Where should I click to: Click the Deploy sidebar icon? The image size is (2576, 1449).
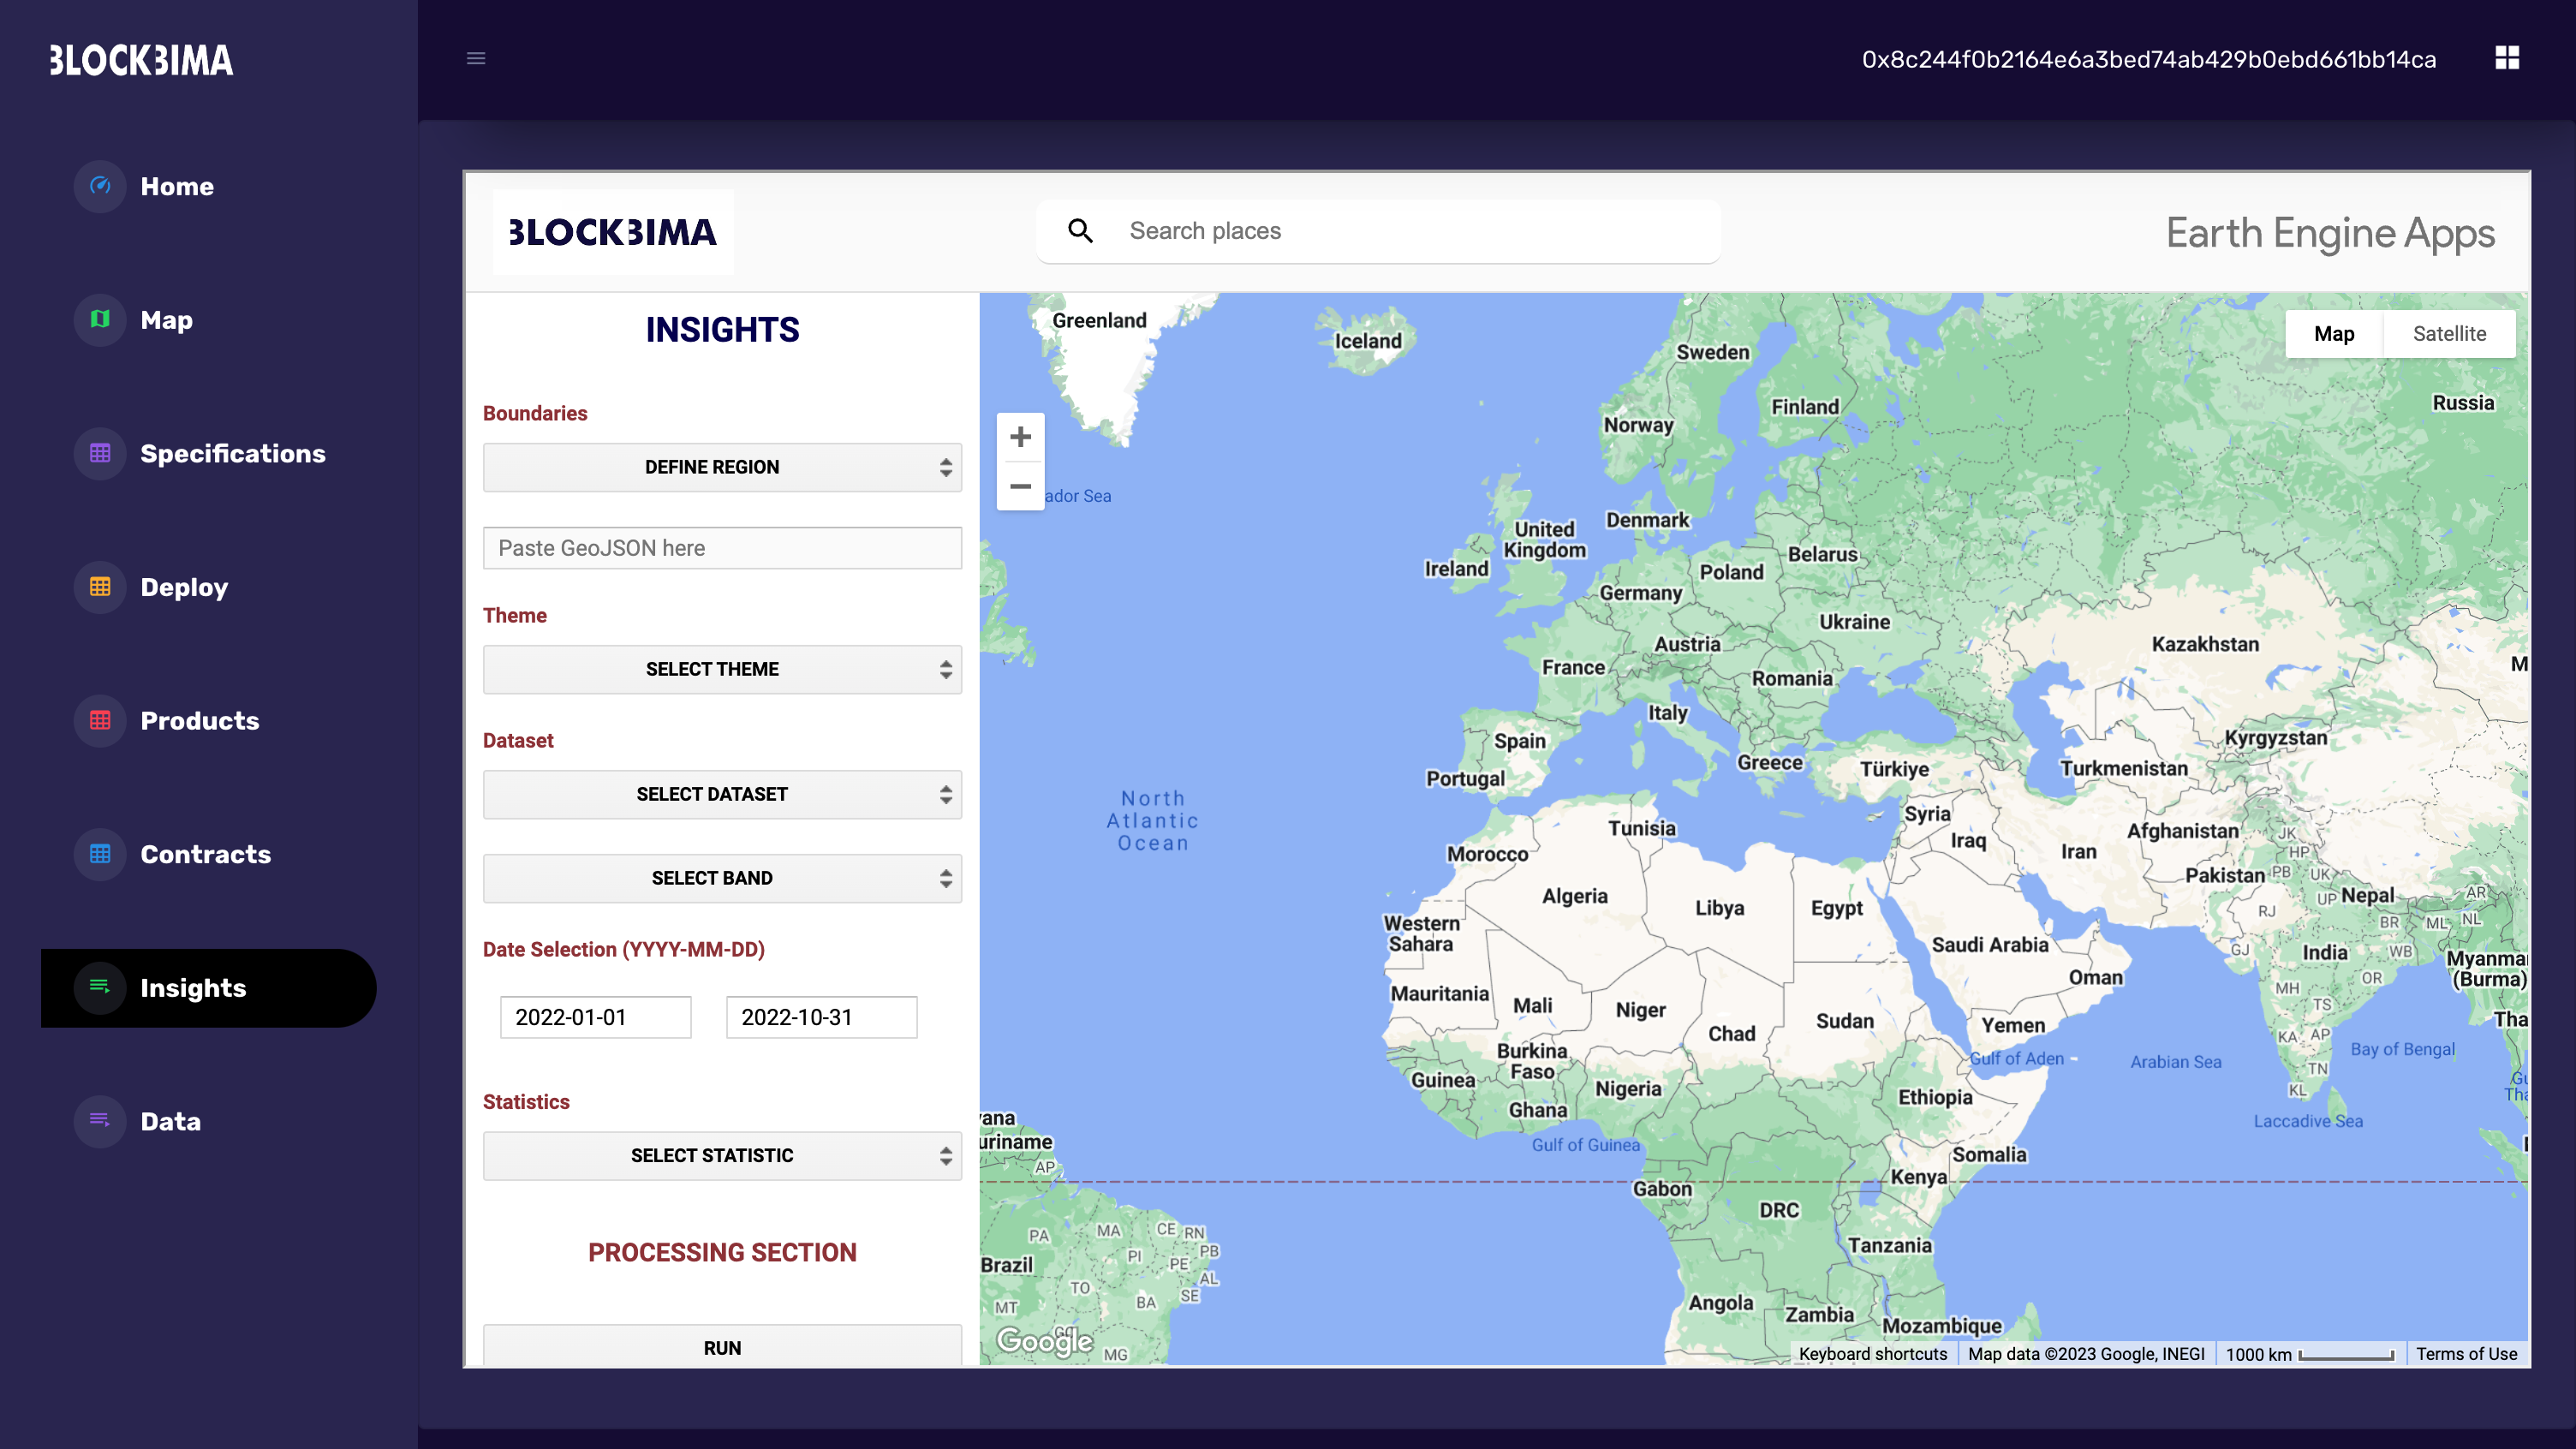[x=100, y=587]
